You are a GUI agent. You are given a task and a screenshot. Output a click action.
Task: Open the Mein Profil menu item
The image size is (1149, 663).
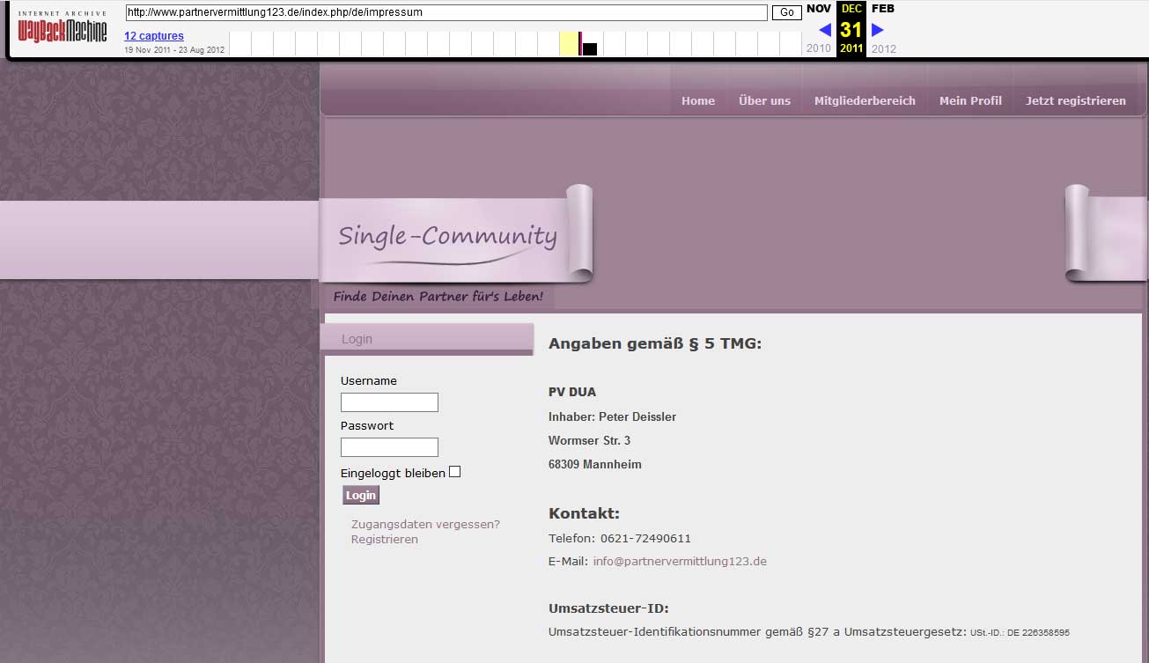click(970, 101)
